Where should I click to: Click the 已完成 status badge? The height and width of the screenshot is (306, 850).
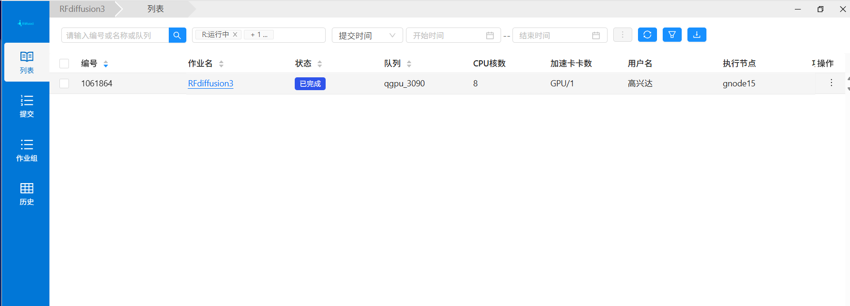(310, 83)
